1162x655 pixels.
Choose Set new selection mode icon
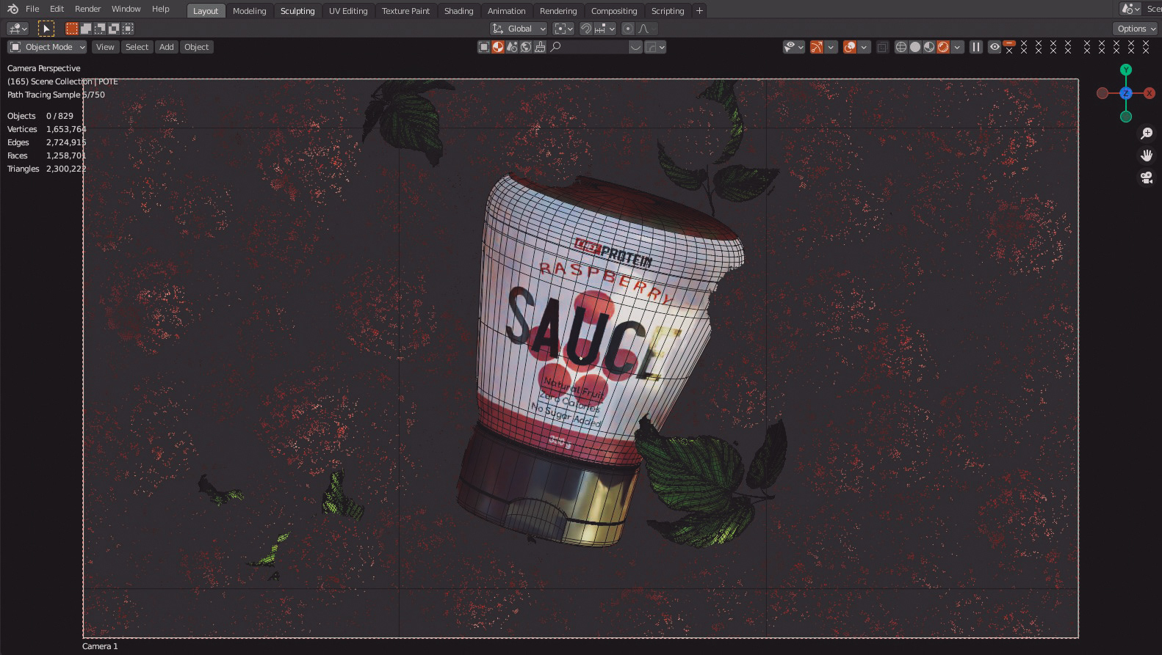[72, 29]
